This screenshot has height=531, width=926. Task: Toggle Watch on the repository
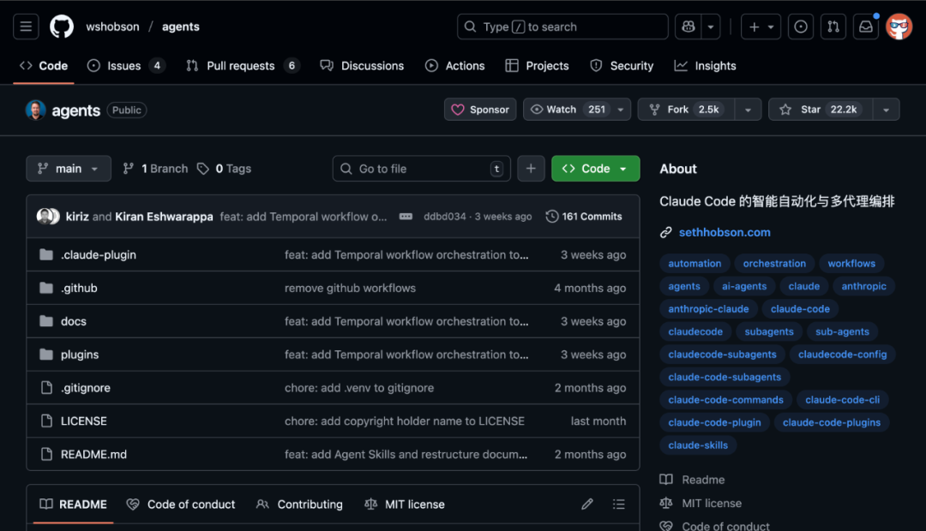pos(568,110)
